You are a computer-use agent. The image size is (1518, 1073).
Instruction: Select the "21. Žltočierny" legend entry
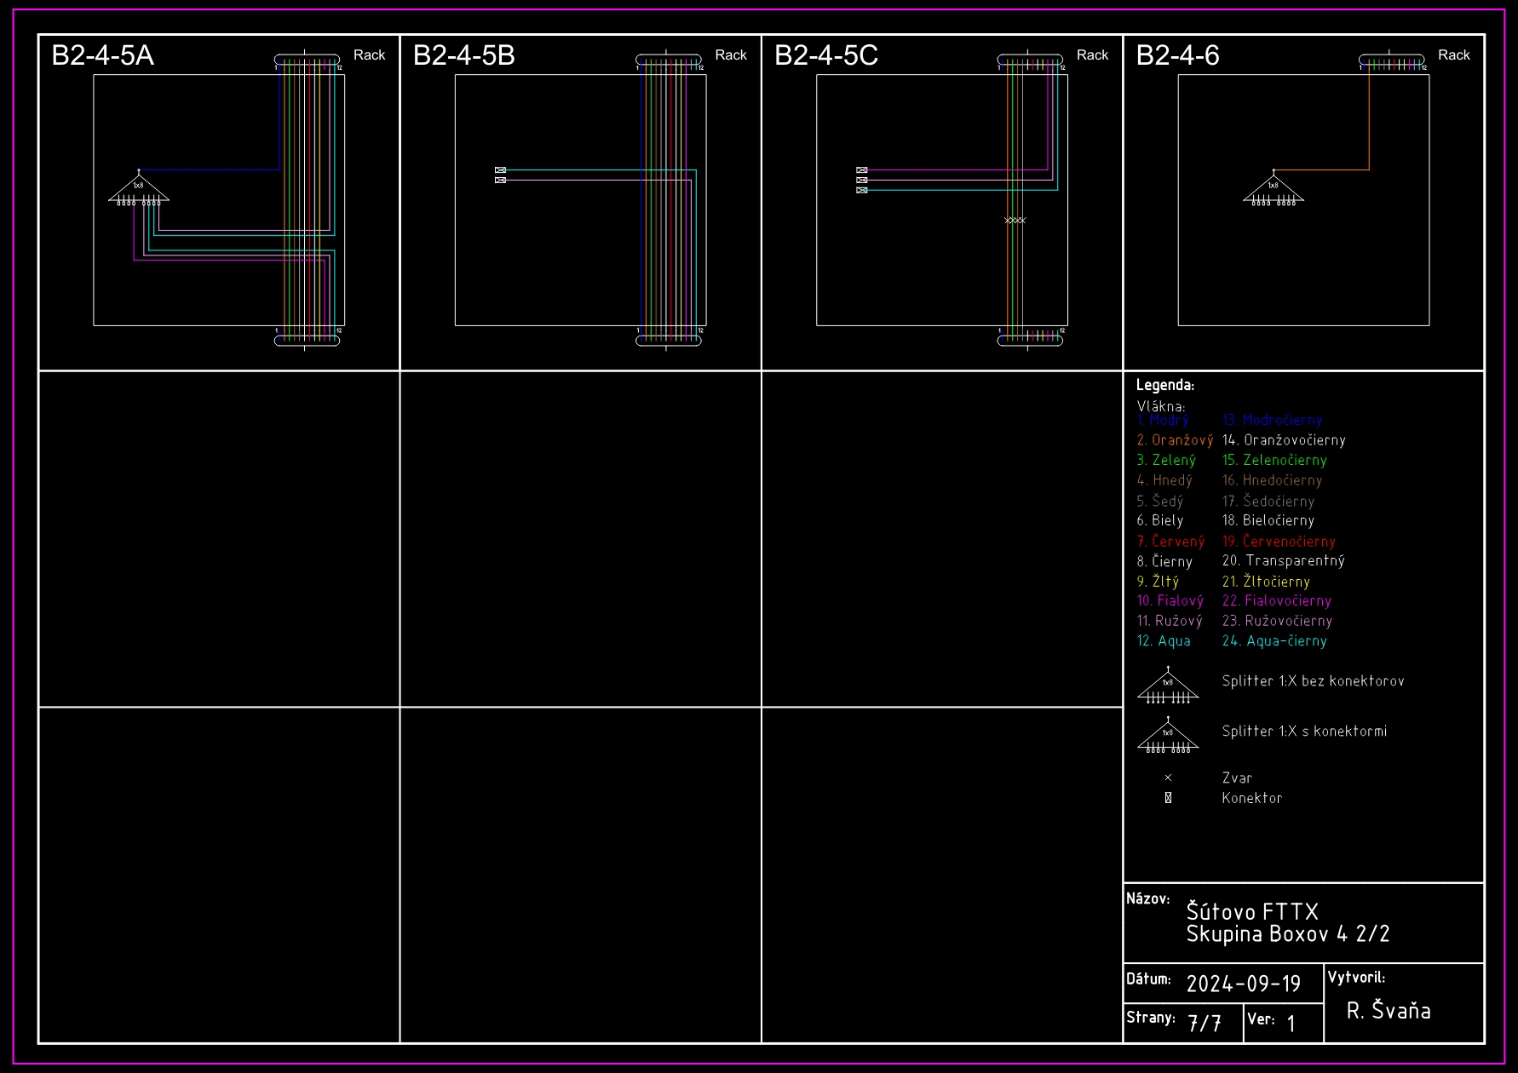click(1266, 582)
